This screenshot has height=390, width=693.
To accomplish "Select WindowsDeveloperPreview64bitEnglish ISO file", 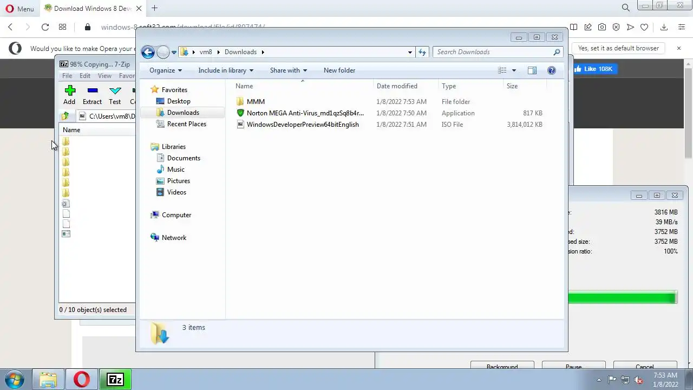I will (303, 125).
